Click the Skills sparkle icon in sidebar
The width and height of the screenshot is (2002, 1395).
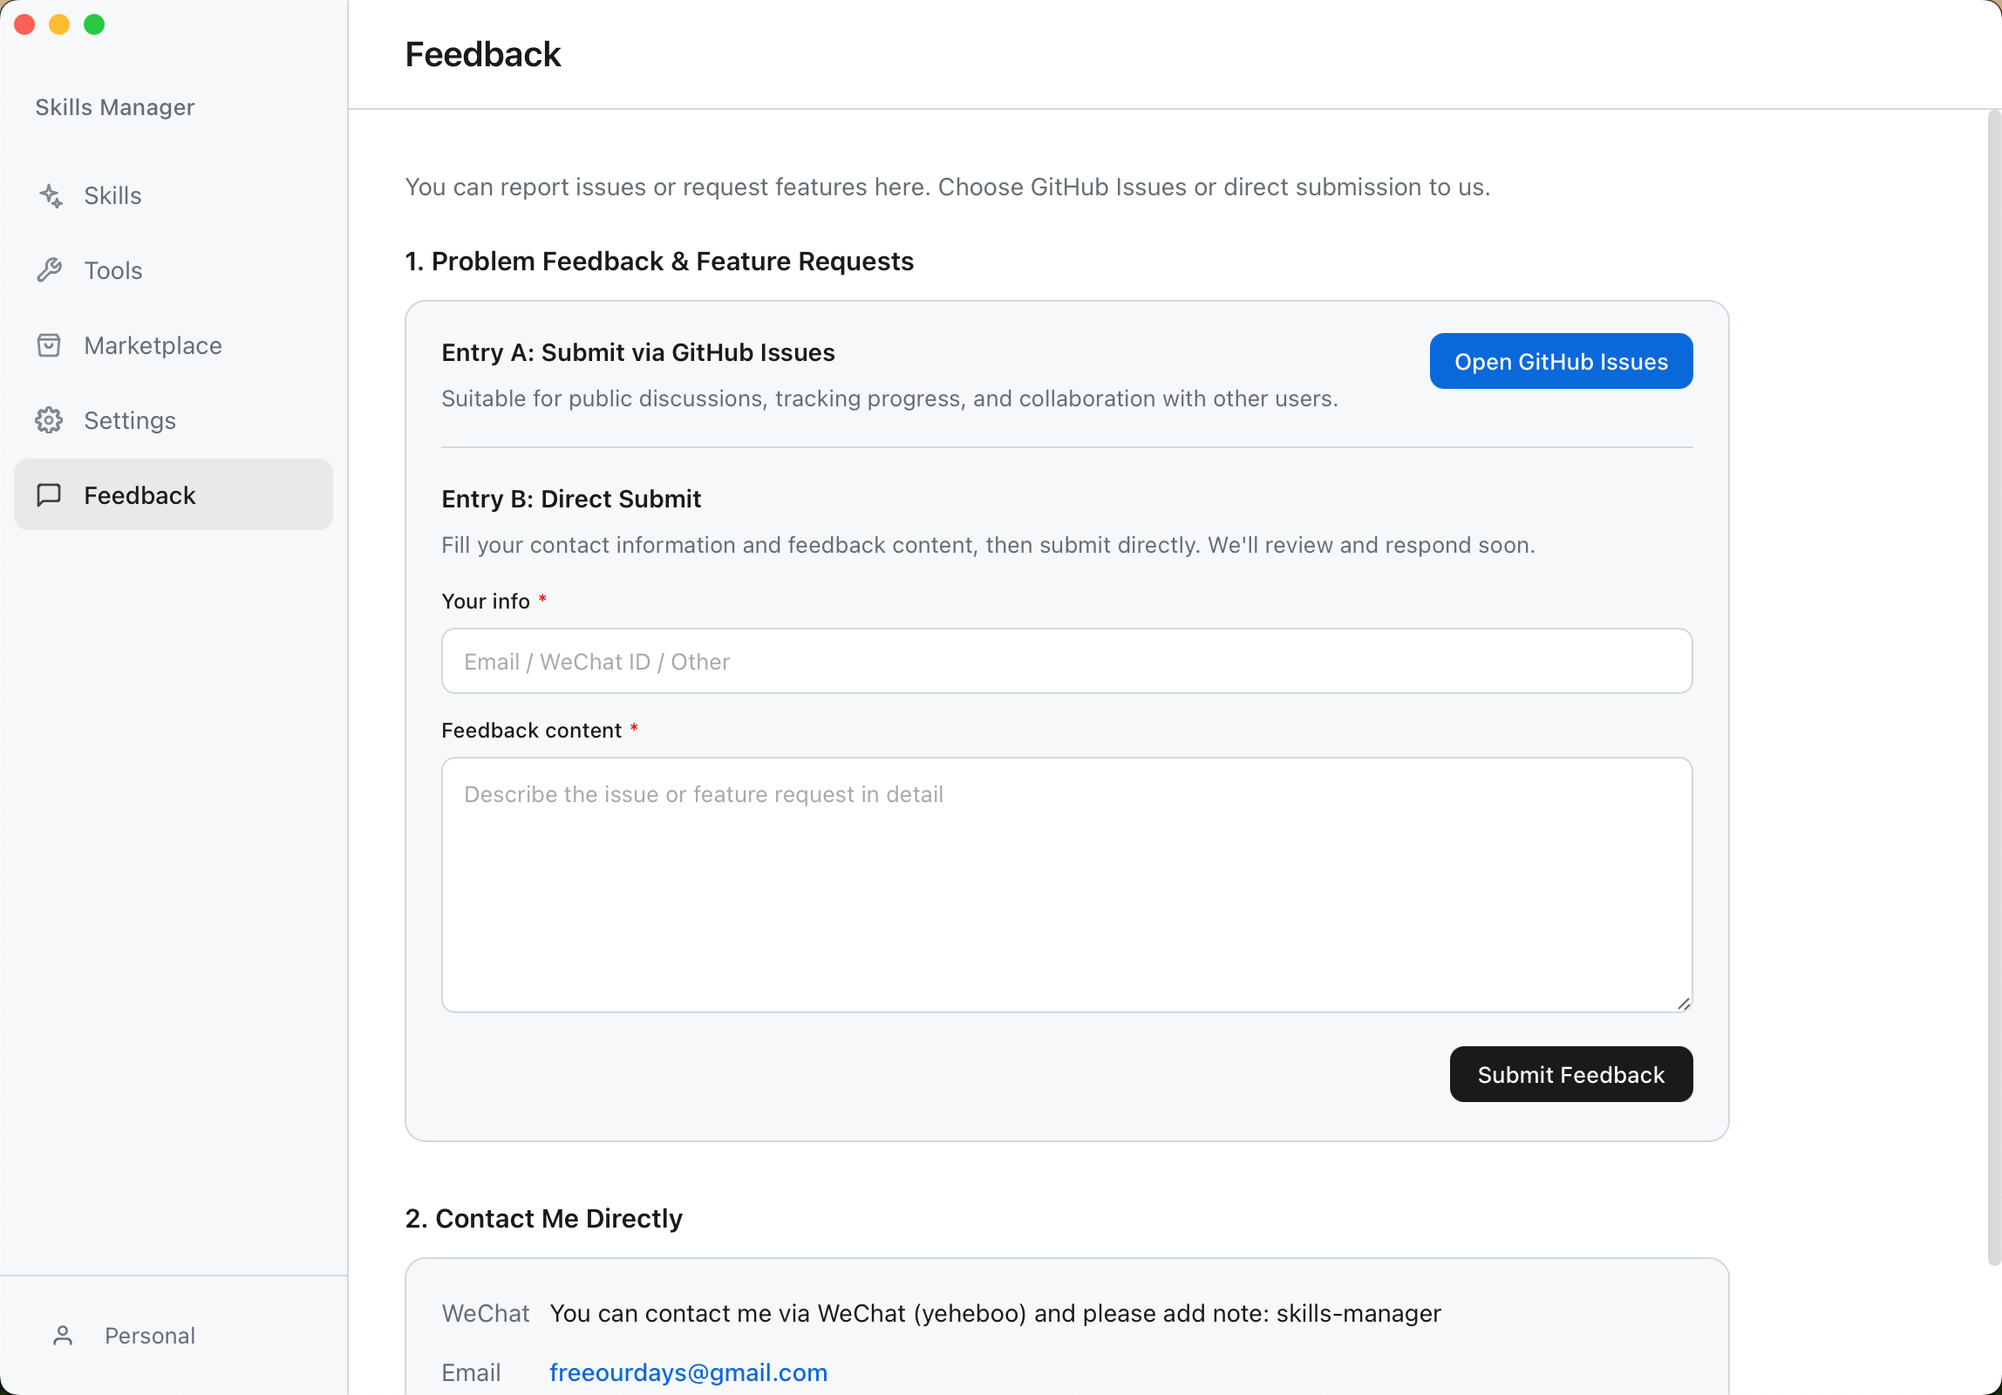point(51,196)
